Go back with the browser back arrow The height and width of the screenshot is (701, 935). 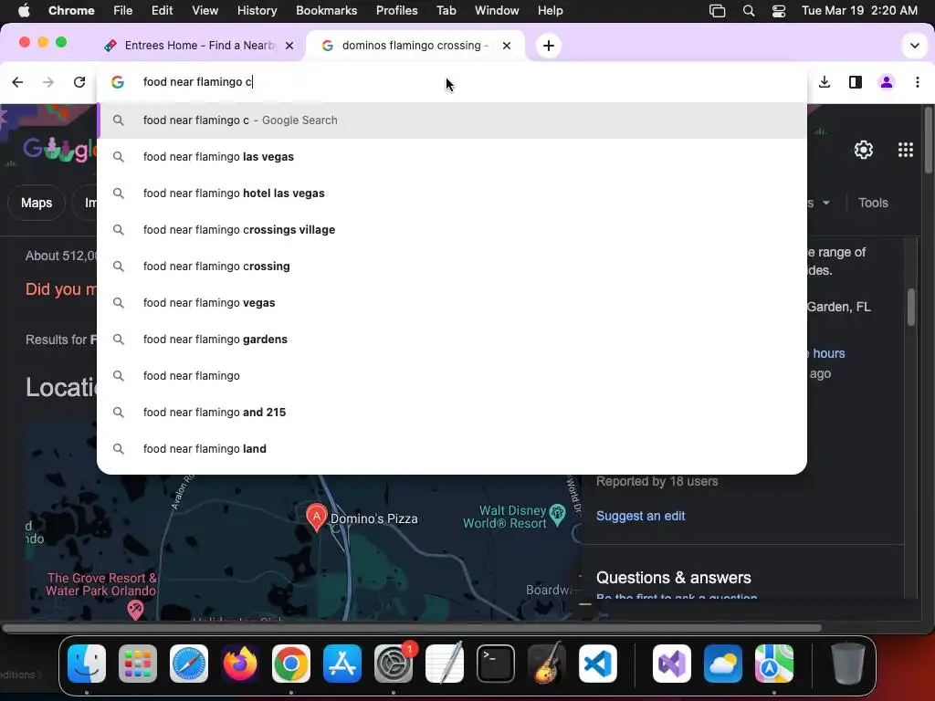(x=17, y=82)
